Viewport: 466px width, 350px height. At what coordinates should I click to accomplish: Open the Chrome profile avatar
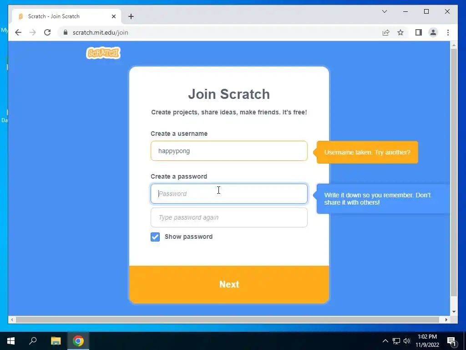pos(433,32)
